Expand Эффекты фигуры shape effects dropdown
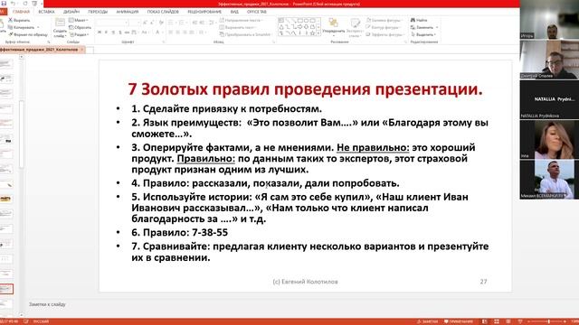The width and height of the screenshot is (579, 325). [x=384, y=34]
